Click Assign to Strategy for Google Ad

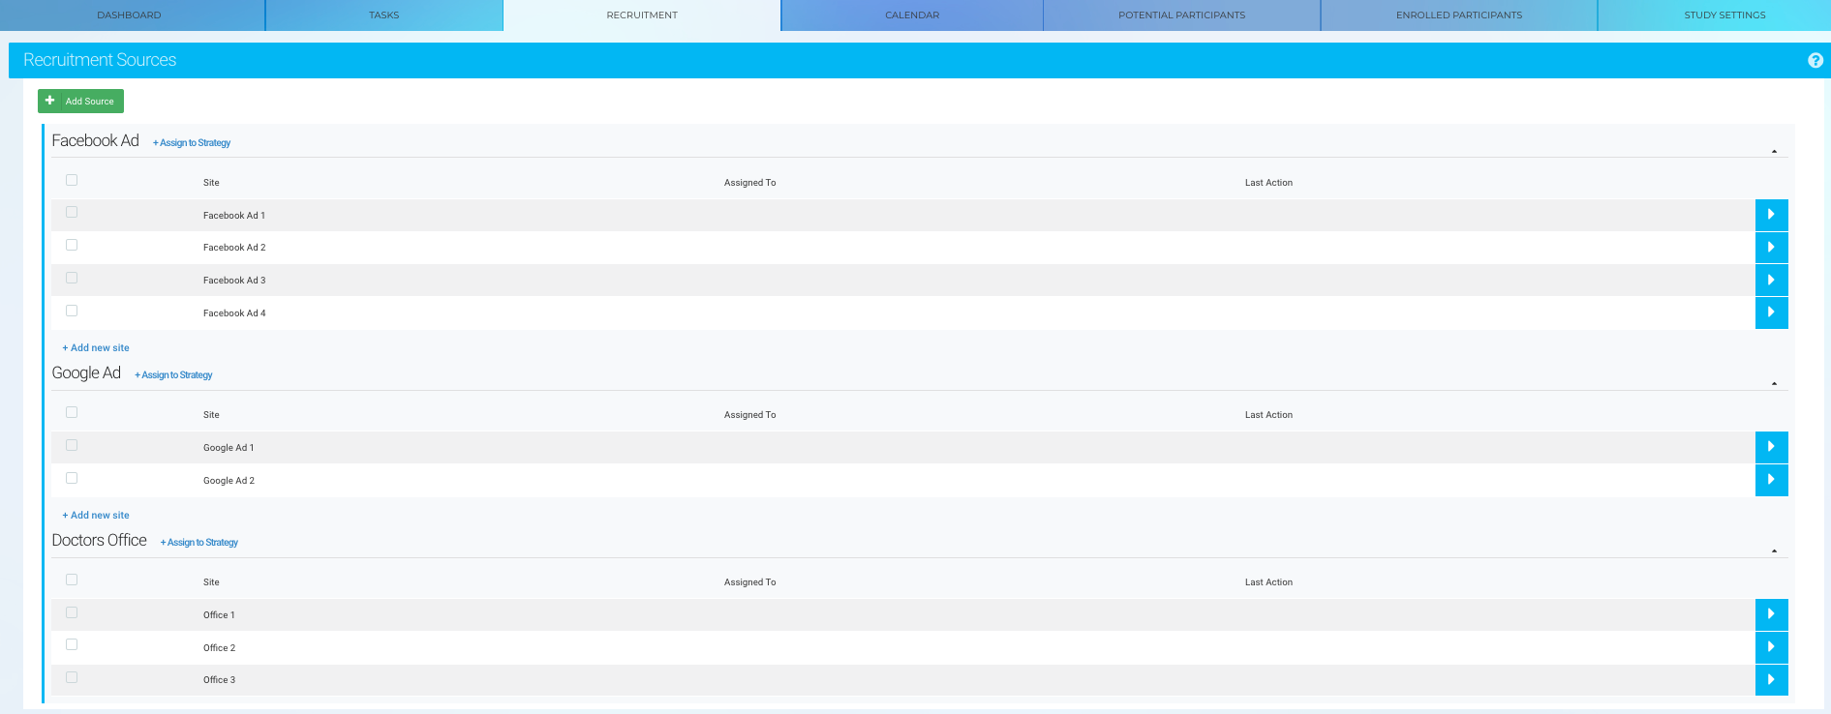click(174, 375)
